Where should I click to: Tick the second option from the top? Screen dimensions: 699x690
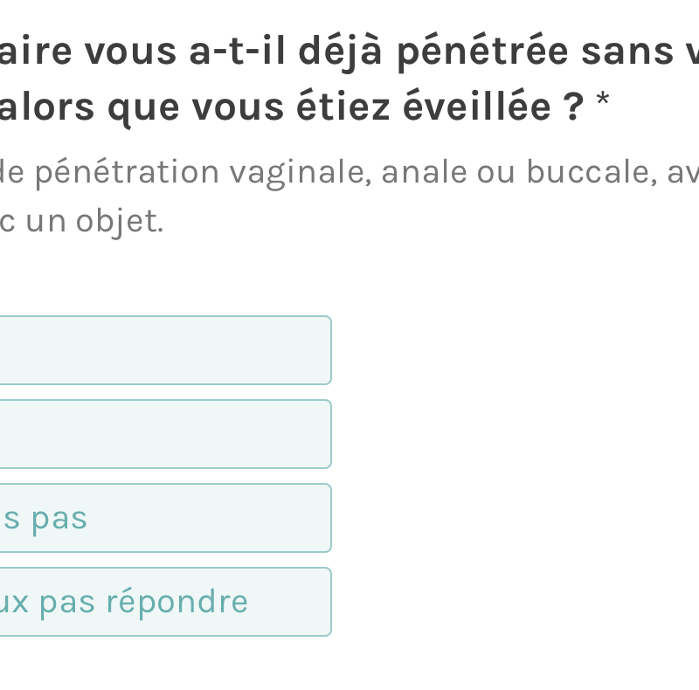[164, 434]
